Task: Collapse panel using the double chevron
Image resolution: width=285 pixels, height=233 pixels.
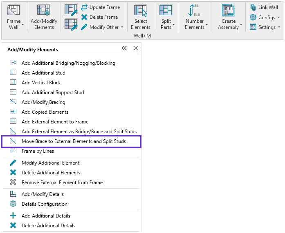Action: 124,48
